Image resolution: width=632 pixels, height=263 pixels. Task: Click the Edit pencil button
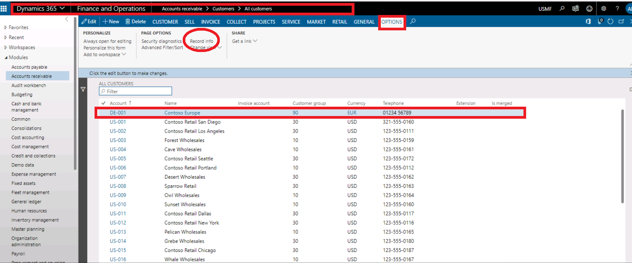[x=89, y=21]
